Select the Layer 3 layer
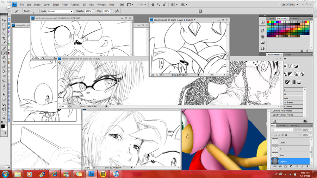Screen dimensions: 317x178 pyautogui.click(x=290, y=142)
